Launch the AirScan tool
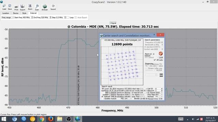The width and height of the screenshot is (218, 122). (45, 7)
